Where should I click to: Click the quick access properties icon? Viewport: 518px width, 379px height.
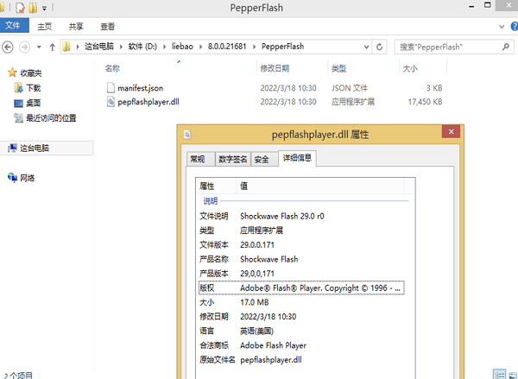(20, 8)
